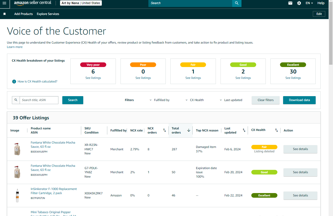
Task: See details for SKU G7-PDLK-YN8Z
Action: (x=300, y=172)
